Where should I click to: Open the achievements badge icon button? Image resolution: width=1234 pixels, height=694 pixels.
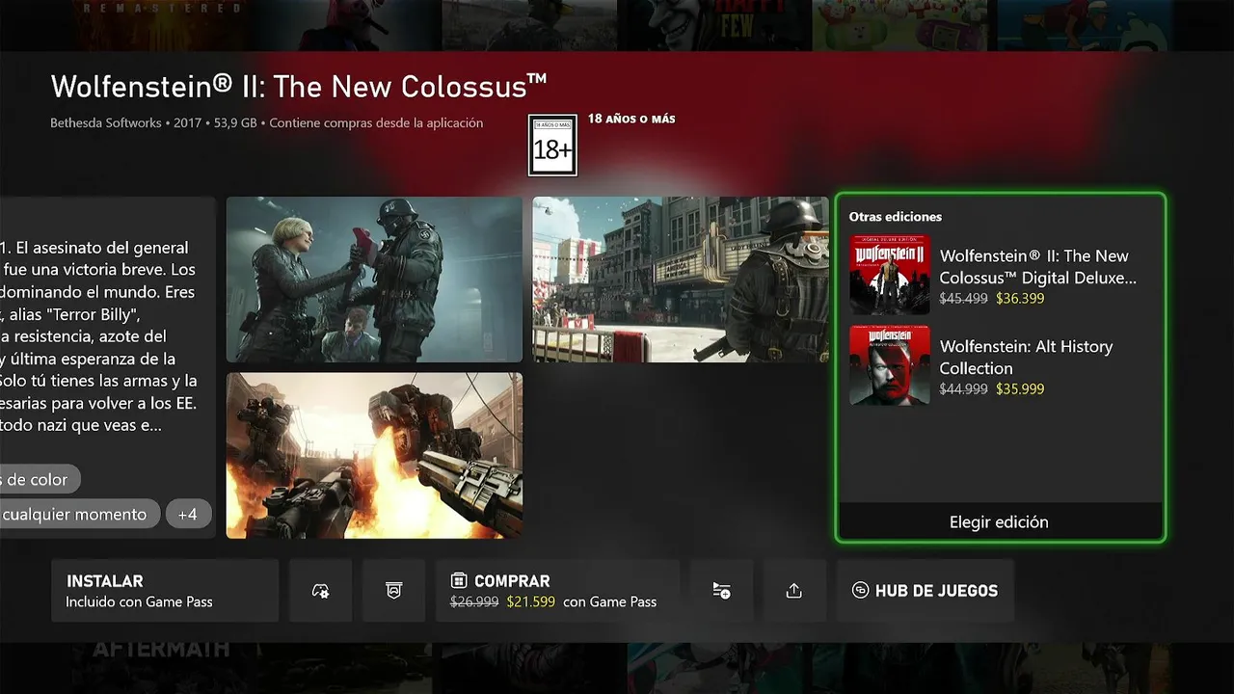point(393,591)
